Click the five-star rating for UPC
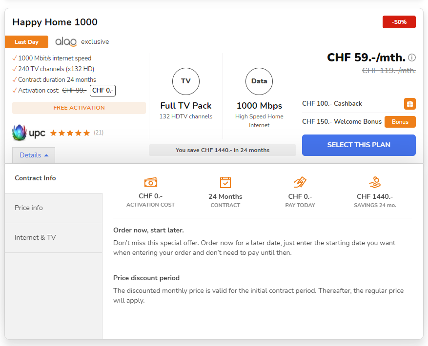 70,133
